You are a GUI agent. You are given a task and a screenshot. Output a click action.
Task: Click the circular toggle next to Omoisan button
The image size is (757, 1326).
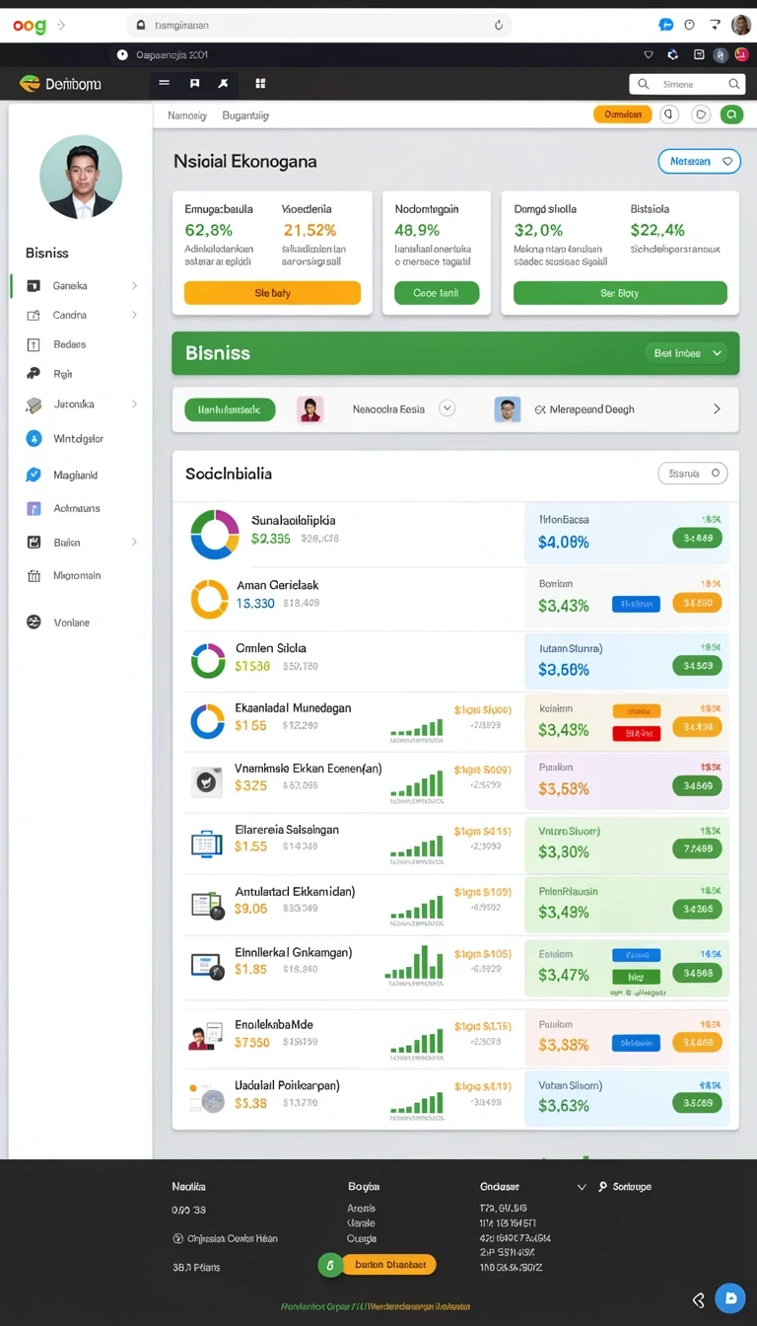(670, 114)
